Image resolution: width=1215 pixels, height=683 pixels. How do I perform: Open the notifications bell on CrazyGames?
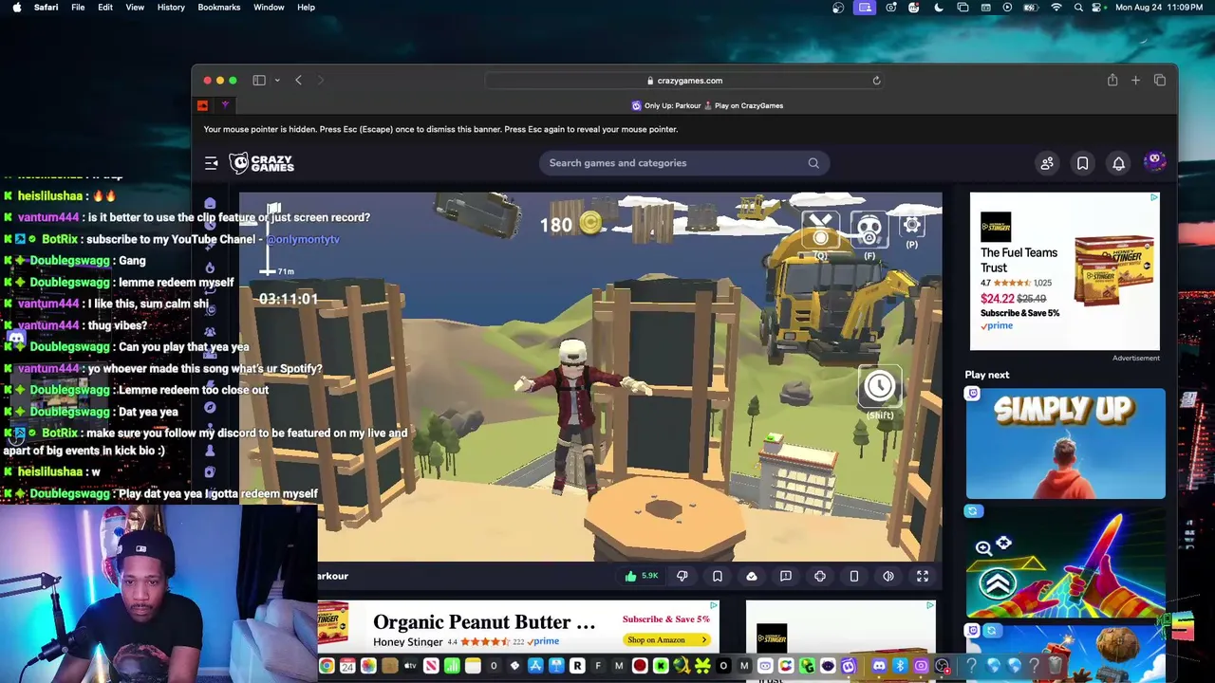coord(1118,163)
